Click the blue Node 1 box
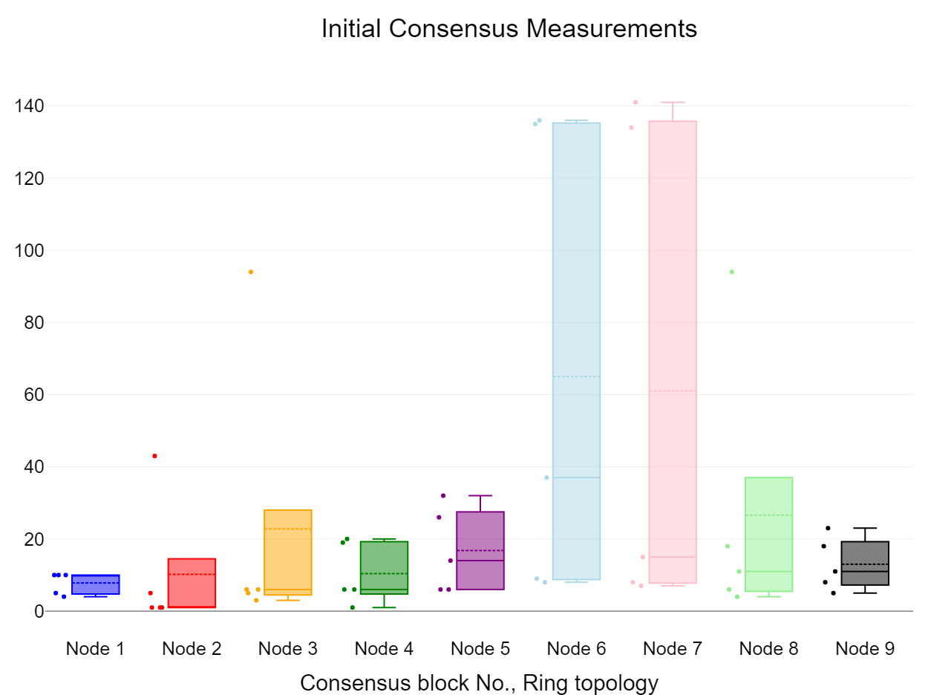The width and height of the screenshot is (931, 695). pos(95,584)
